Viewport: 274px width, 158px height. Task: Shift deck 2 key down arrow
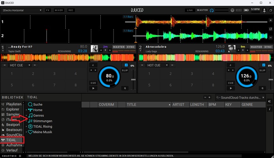click(238, 50)
